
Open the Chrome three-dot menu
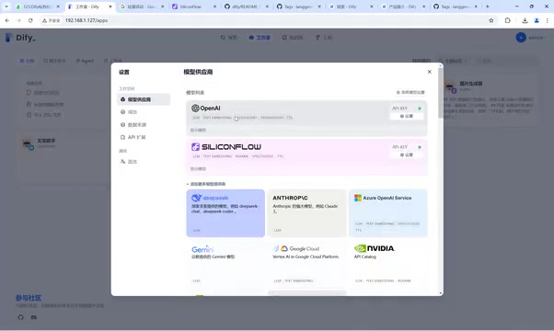tap(547, 20)
